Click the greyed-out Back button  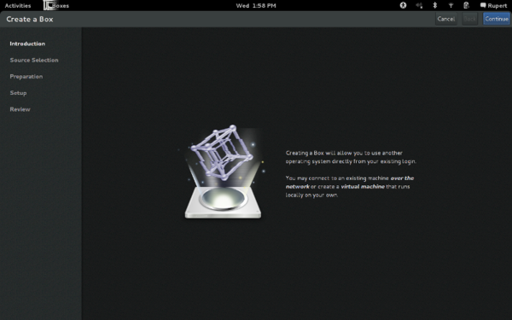469,19
